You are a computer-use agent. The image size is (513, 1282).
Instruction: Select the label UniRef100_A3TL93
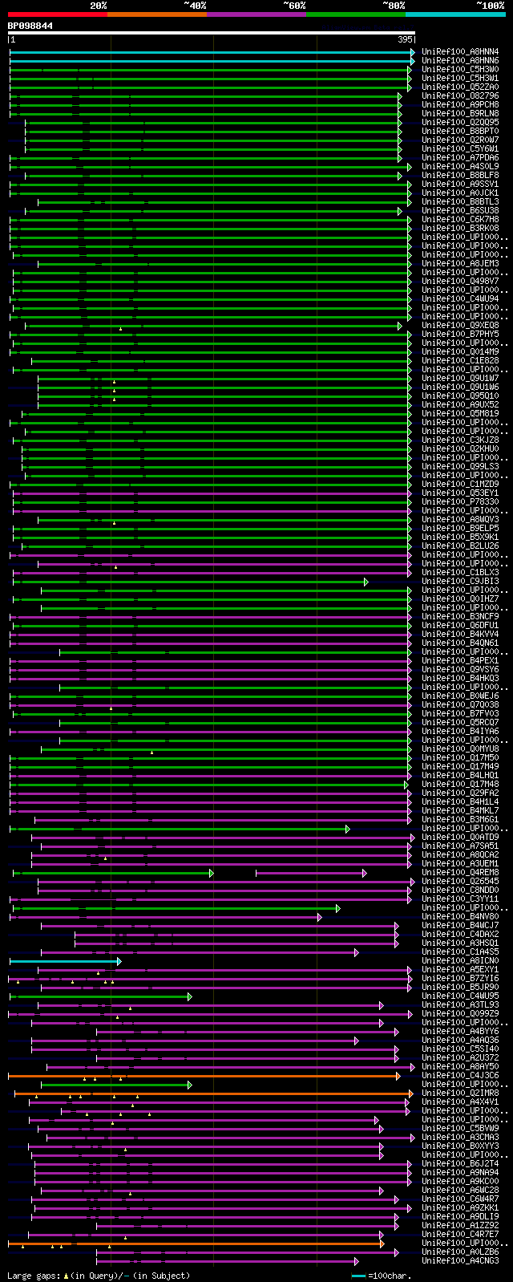tap(460, 1004)
